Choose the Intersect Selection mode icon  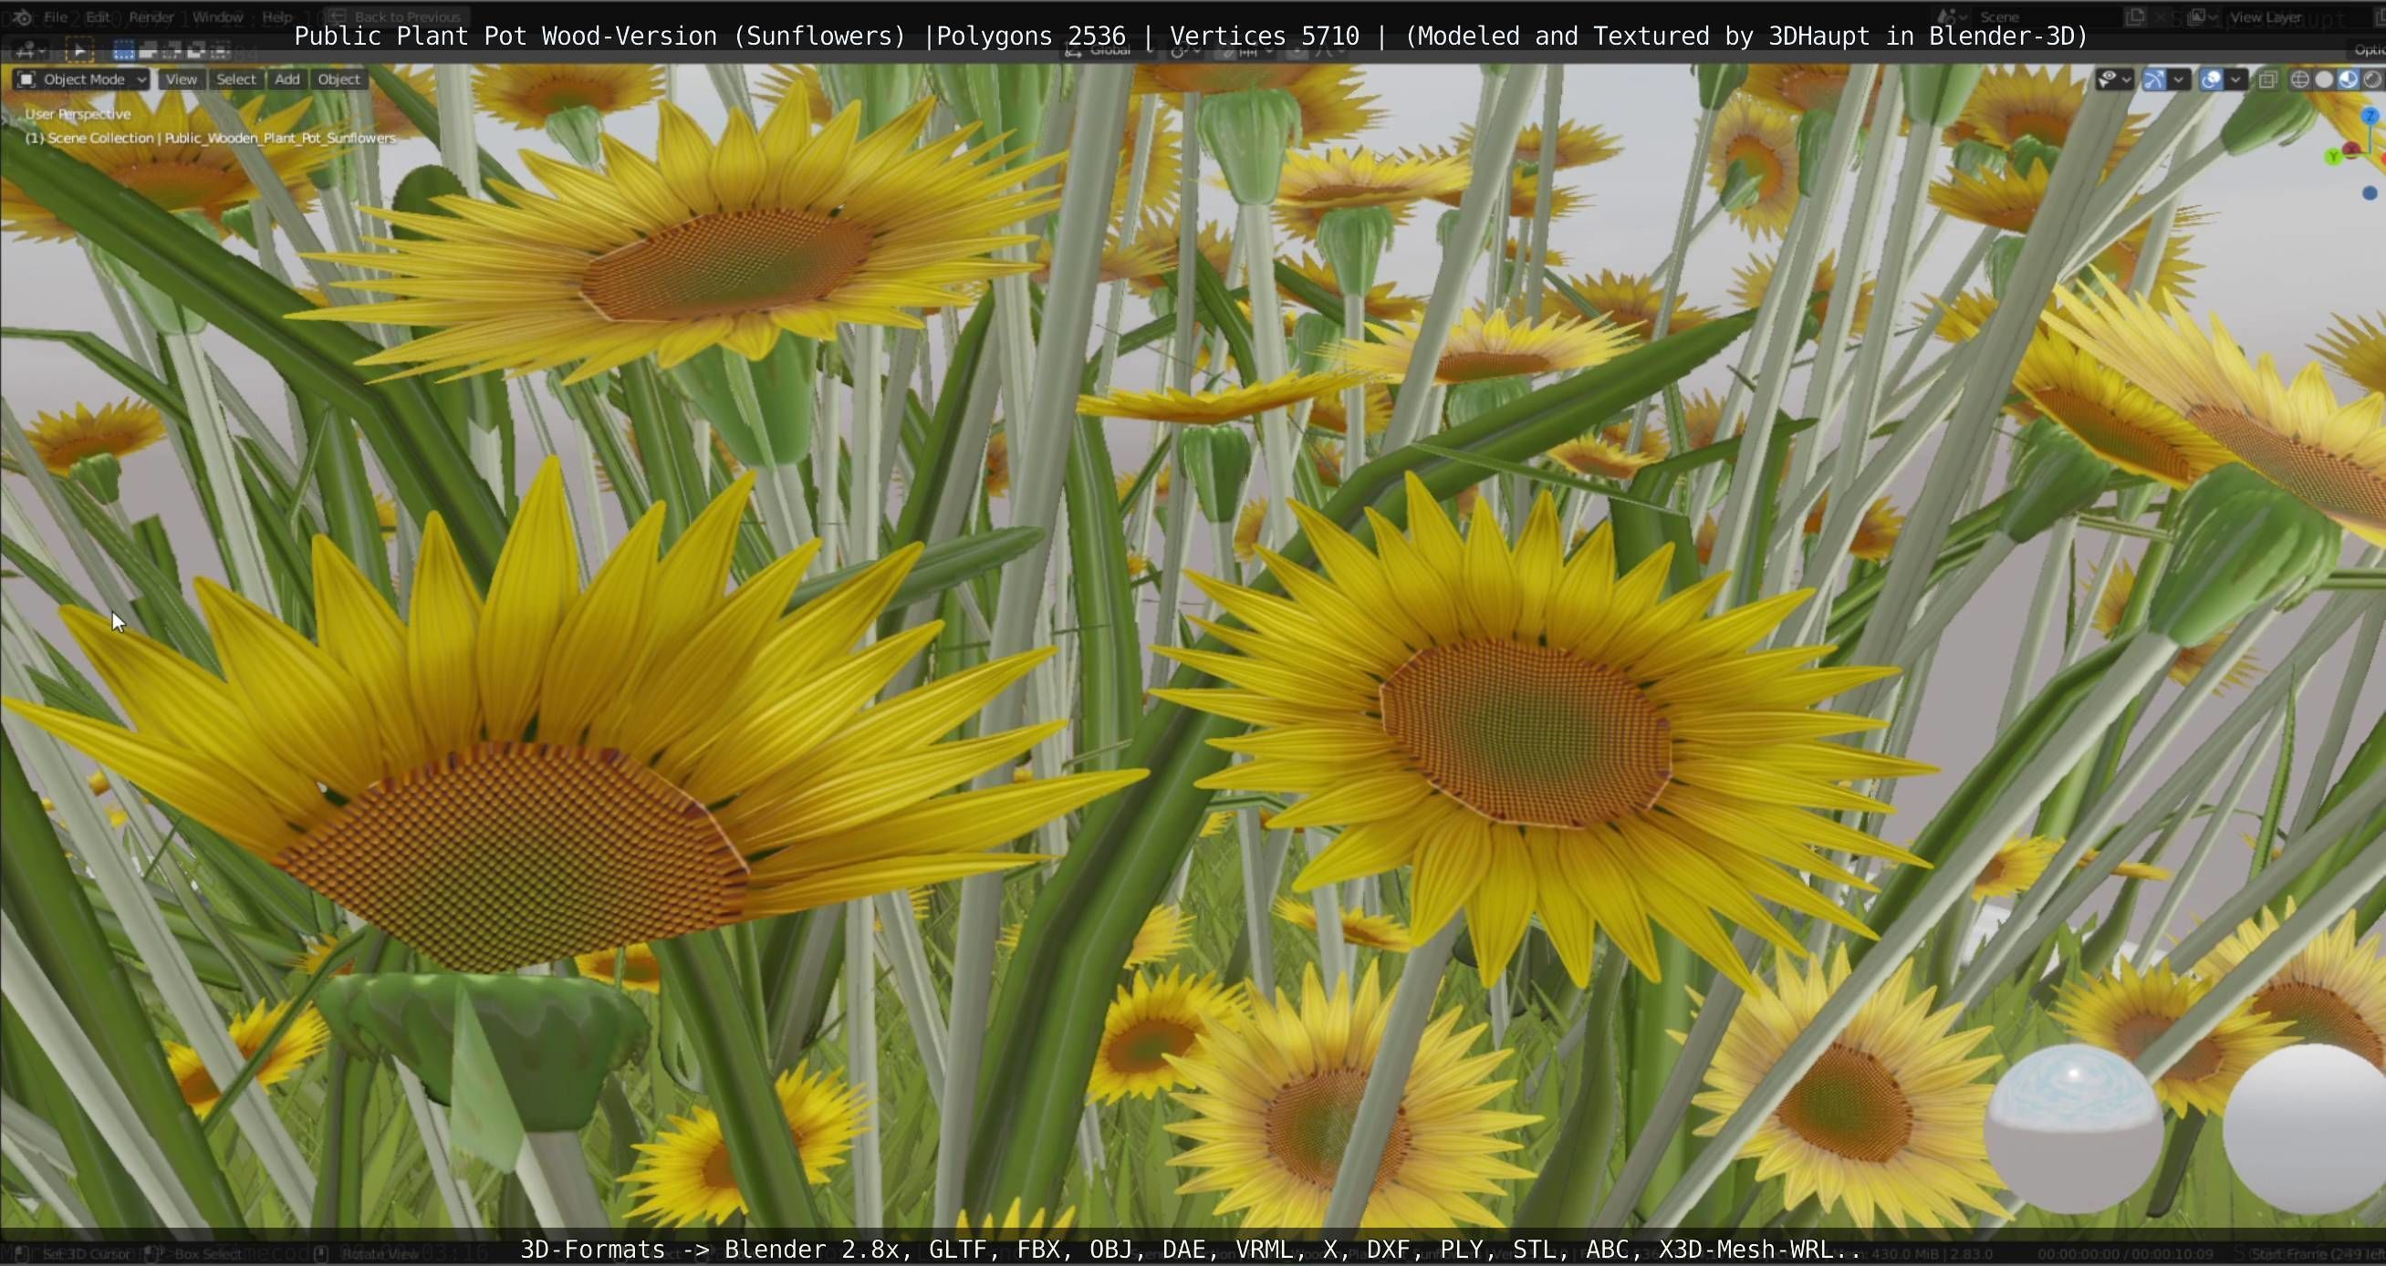pyautogui.click(x=221, y=51)
